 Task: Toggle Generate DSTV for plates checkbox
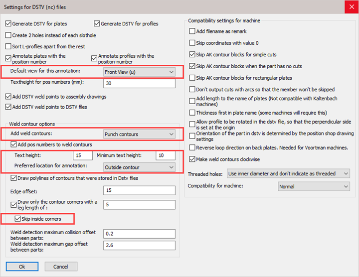click(x=8, y=23)
